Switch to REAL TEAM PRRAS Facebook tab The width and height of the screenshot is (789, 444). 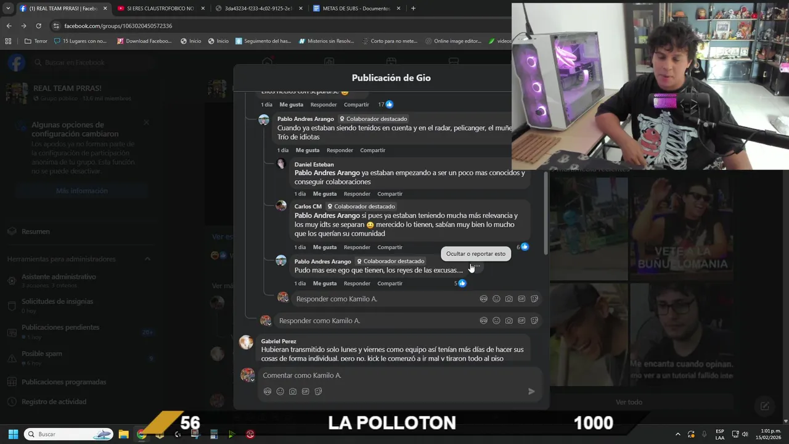coord(63,9)
